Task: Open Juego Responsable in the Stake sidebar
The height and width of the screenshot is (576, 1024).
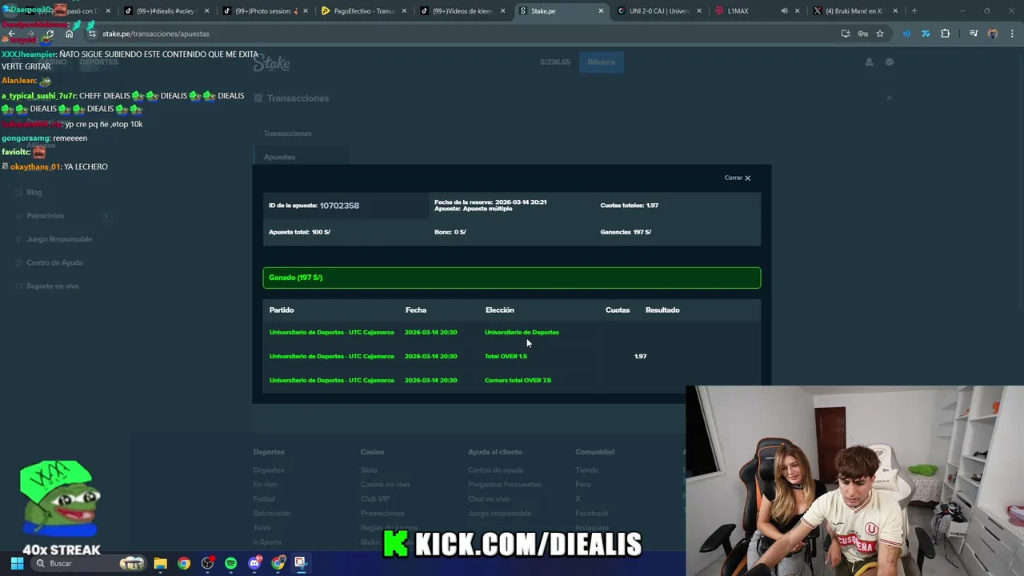Action: pyautogui.click(x=59, y=239)
